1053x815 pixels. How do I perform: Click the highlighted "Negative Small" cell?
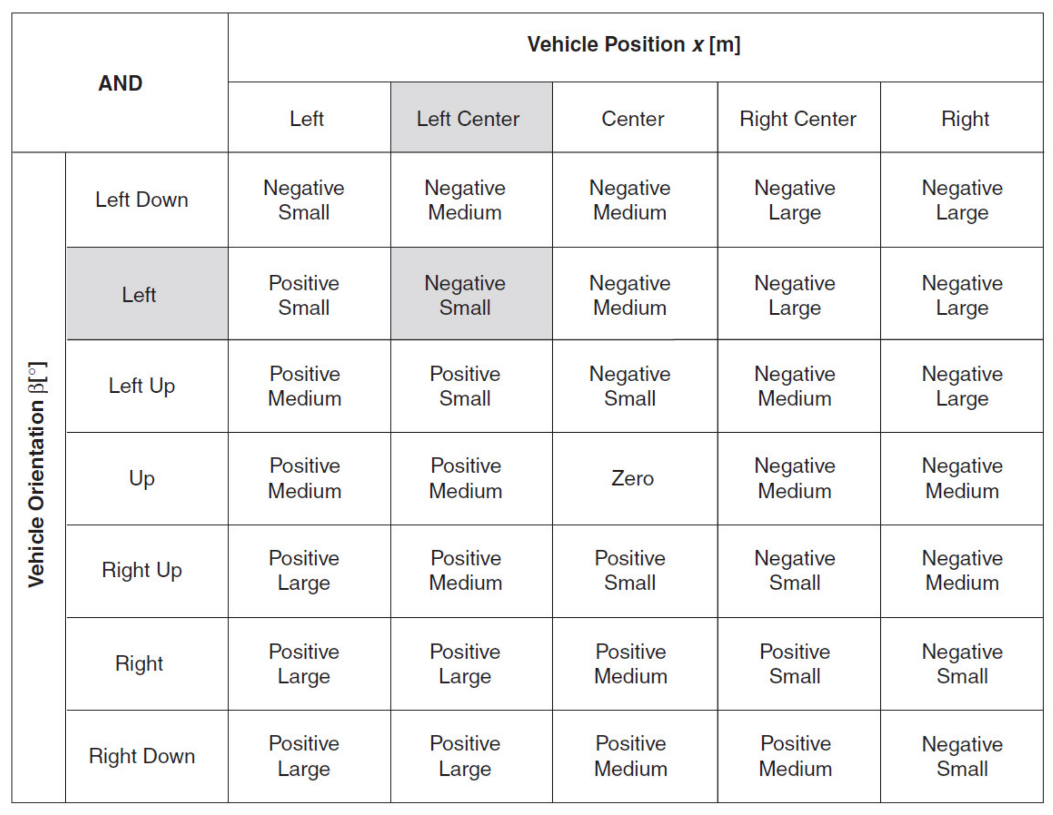pos(465,295)
